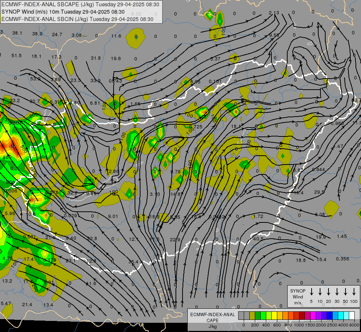Screen dimensions: 361x332
Task: Click the 1500 tick label on CAPE scale
Action: click(x=310, y=325)
